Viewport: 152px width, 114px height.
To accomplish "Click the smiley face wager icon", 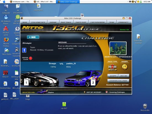I will [125, 67].
